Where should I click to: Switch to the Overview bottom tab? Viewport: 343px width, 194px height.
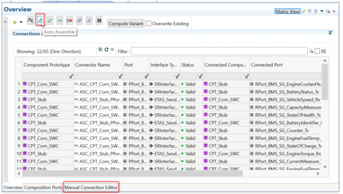pos(13,187)
